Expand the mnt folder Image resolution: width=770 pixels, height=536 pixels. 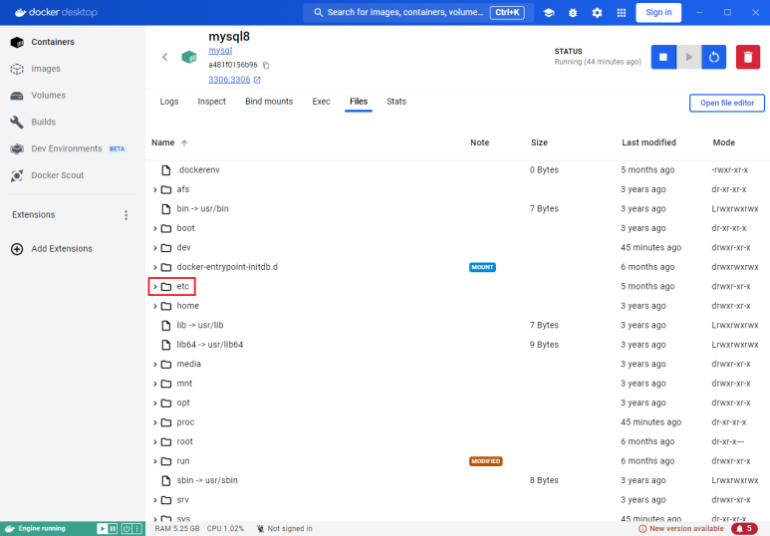(155, 384)
